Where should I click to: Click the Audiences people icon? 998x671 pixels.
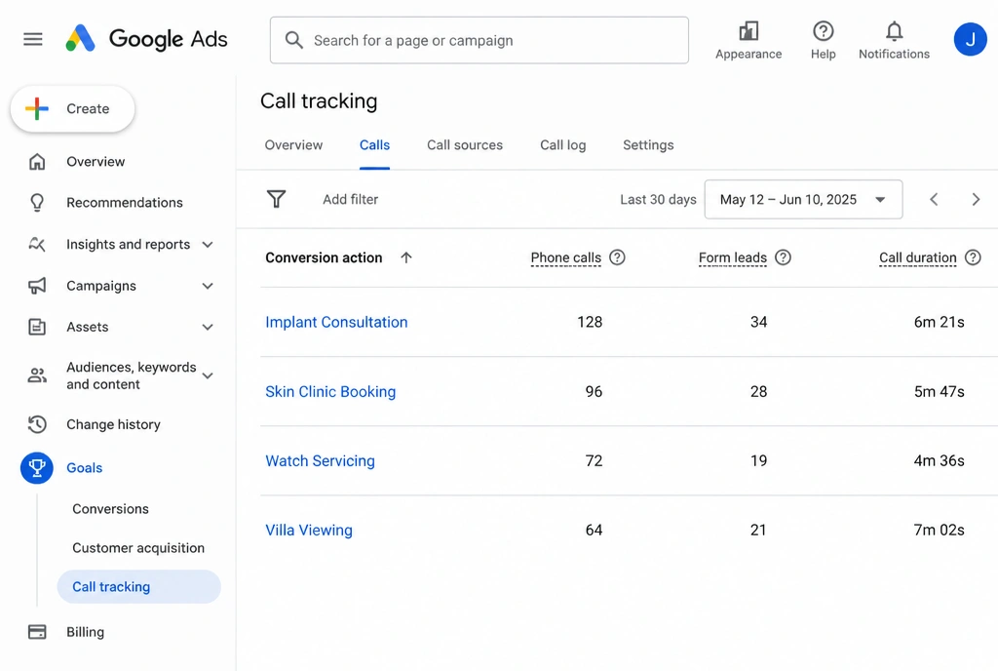[37, 375]
